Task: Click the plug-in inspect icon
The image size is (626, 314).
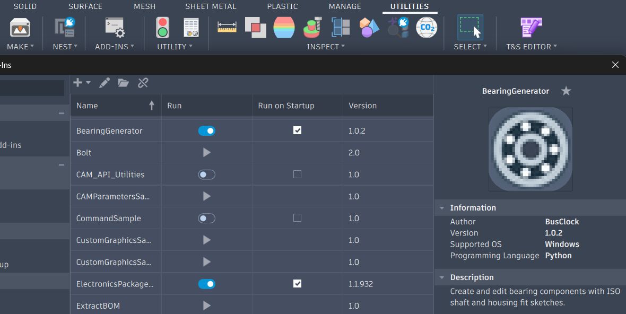Action: coord(398,28)
